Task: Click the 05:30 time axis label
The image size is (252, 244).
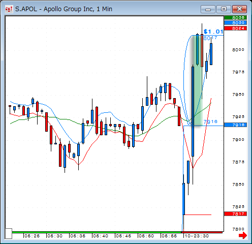Action: click(x=55, y=236)
